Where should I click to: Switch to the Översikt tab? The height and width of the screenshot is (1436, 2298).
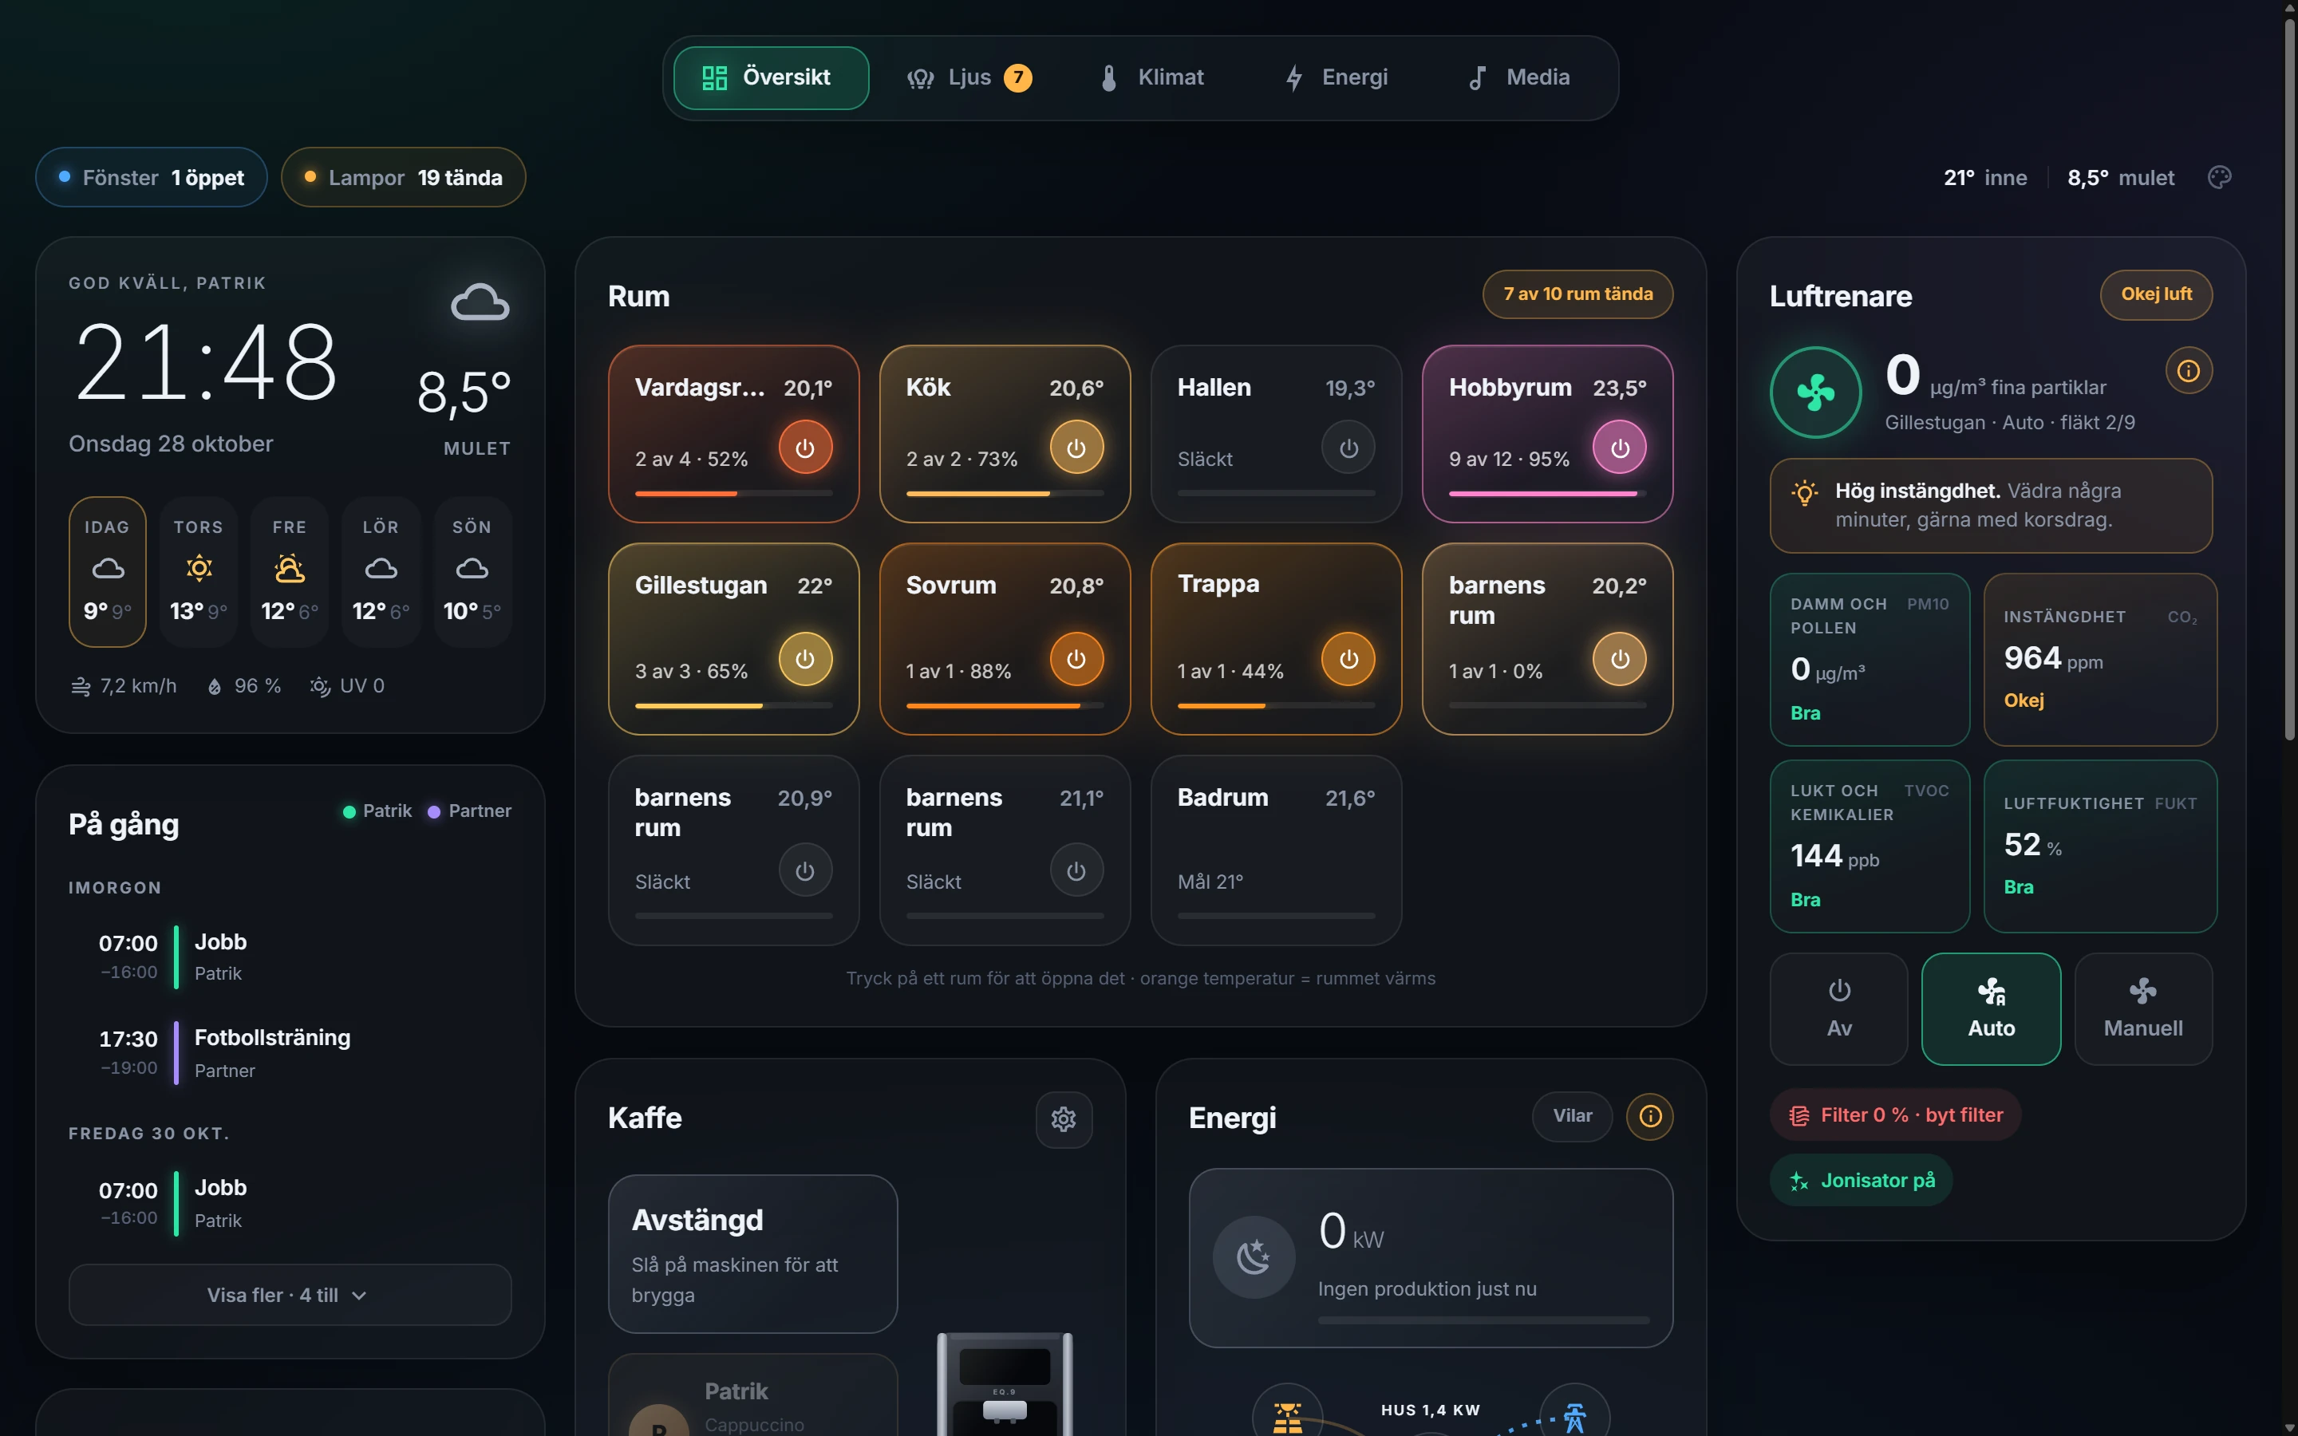point(771,78)
